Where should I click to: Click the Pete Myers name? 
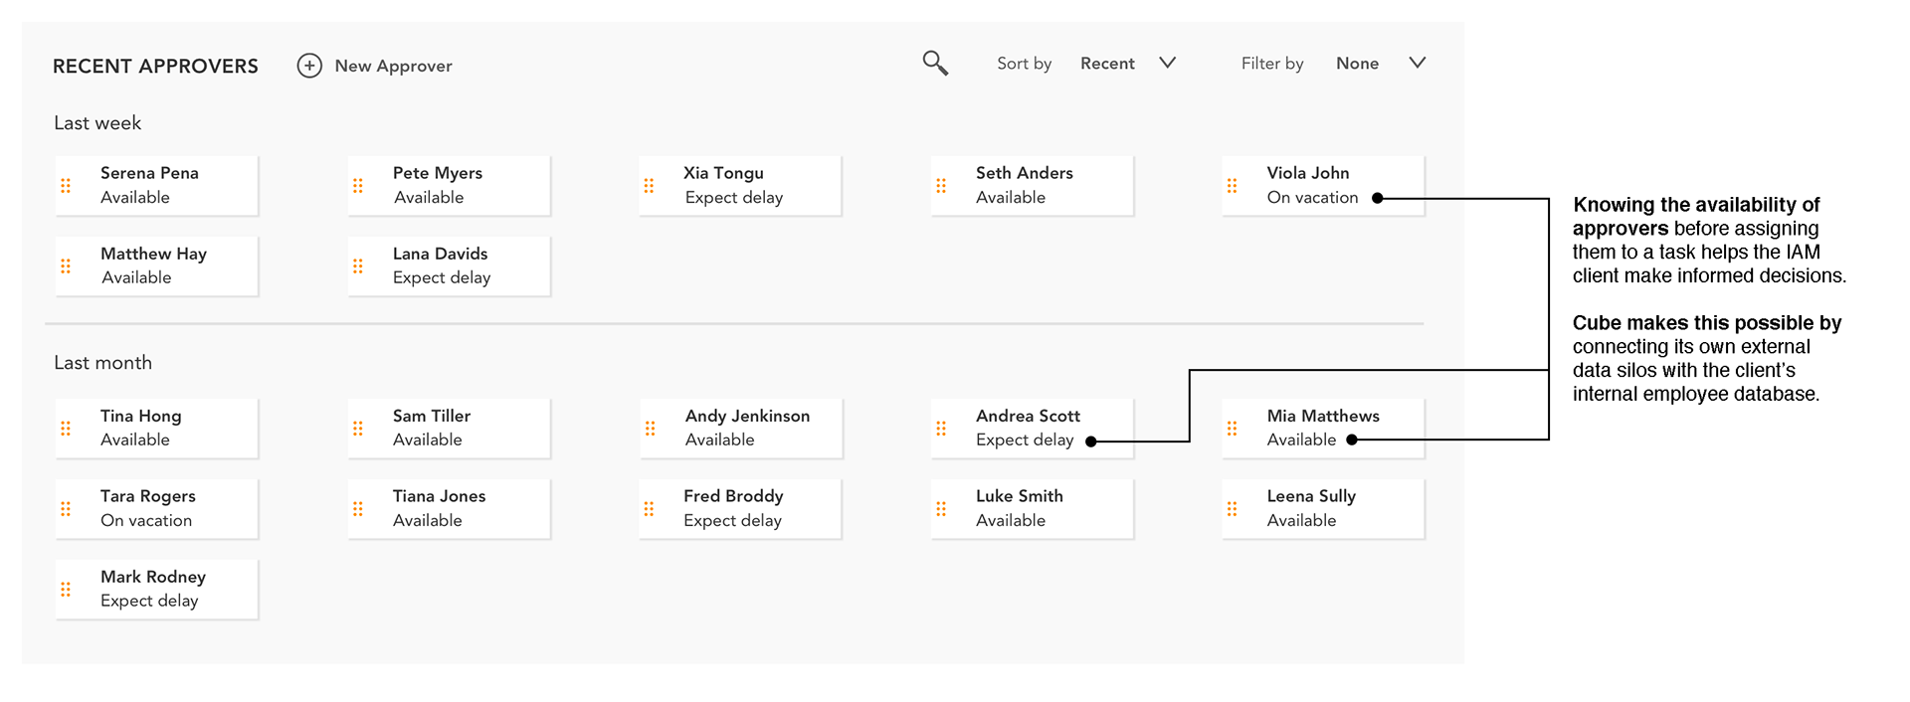click(438, 174)
